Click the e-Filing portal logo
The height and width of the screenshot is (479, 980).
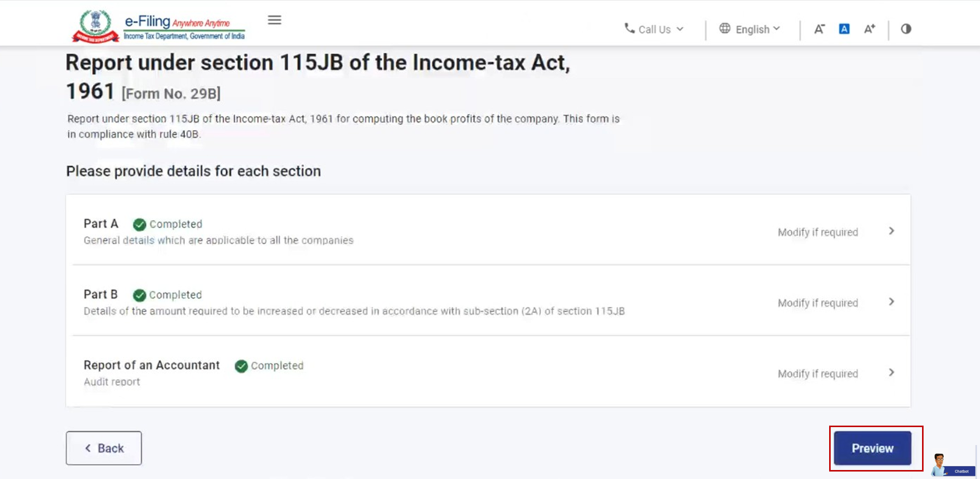pos(159,26)
